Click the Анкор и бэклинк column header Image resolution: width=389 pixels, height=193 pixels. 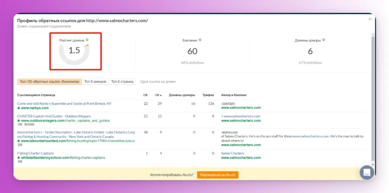(234, 95)
